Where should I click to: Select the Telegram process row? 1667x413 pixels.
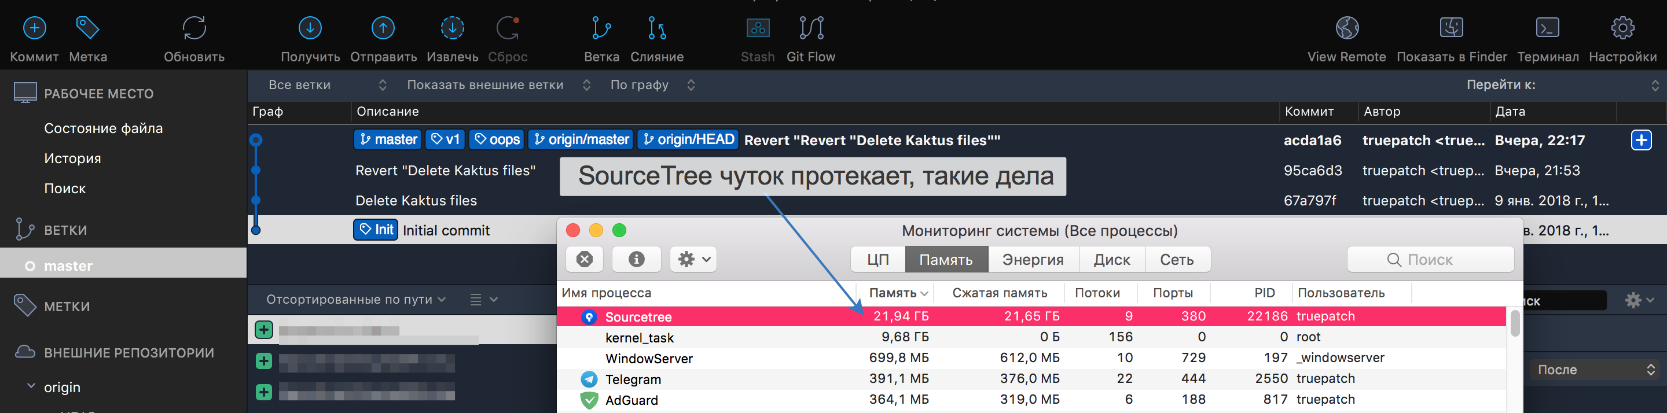1031,378
